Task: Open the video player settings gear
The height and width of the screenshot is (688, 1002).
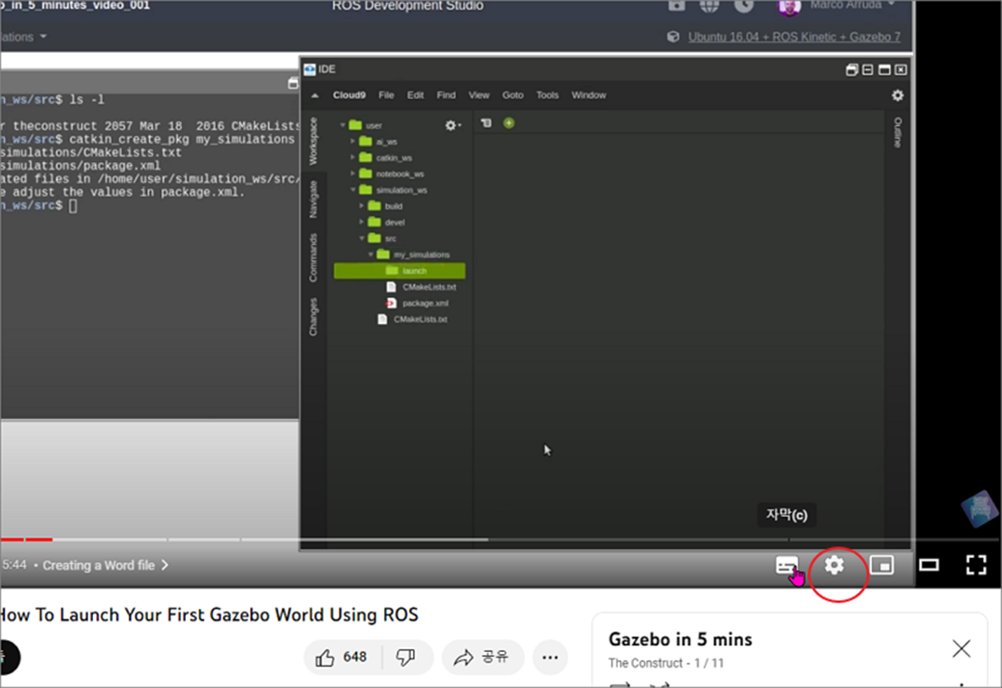Action: [834, 565]
